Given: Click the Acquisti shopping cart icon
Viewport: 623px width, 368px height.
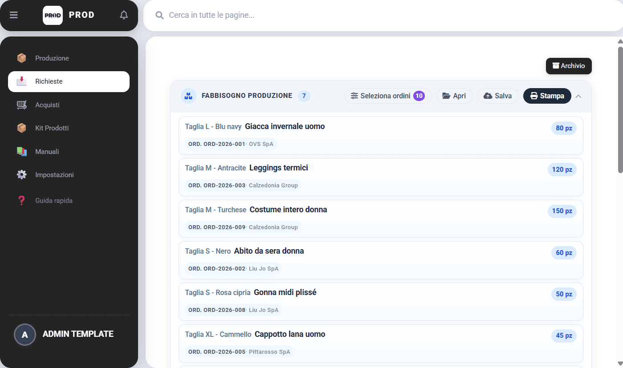Looking at the screenshot, I should click(x=21, y=105).
